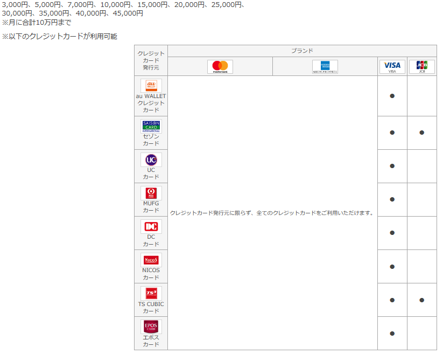Click the ※以下のクレジットカードが利用可能 note
The height and width of the screenshot is (354, 443).
pos(59,36)
